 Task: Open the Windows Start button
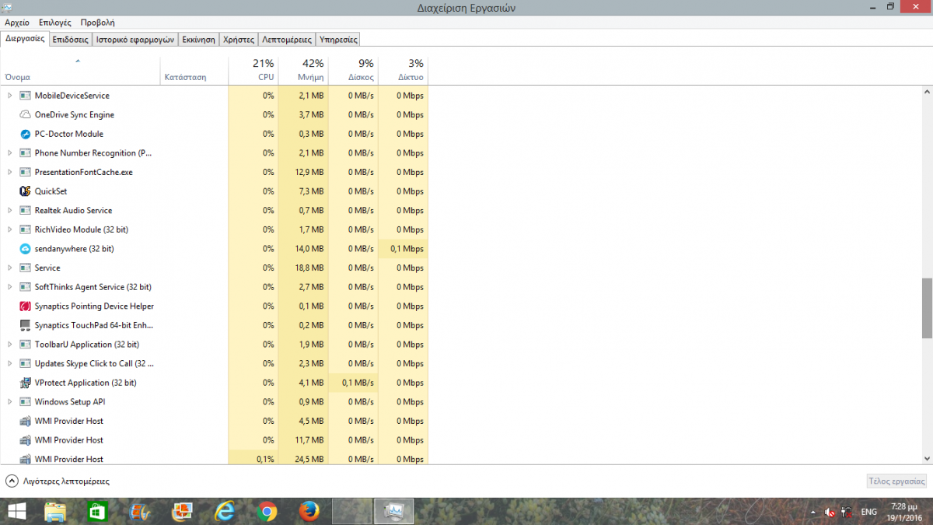[16, 511]
